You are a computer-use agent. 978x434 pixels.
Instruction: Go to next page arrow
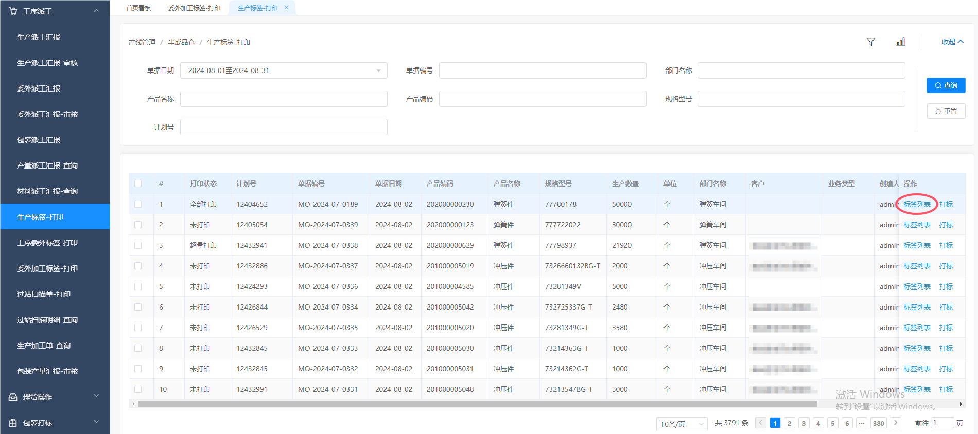[x=896, y=423]
